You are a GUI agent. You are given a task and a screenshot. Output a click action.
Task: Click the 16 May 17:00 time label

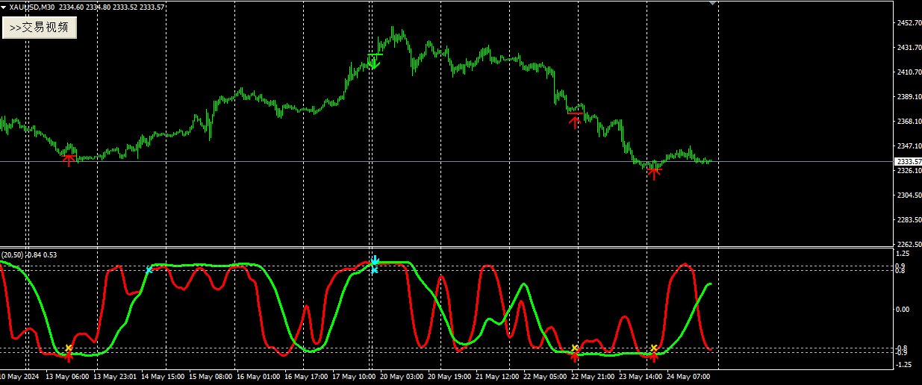[x=307, y=377]
